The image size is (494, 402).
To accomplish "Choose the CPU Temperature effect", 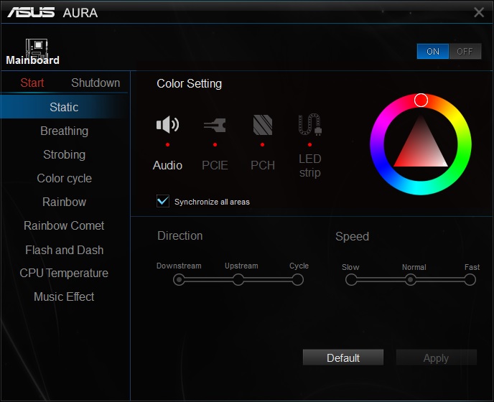I will click(x=65, y=273).
